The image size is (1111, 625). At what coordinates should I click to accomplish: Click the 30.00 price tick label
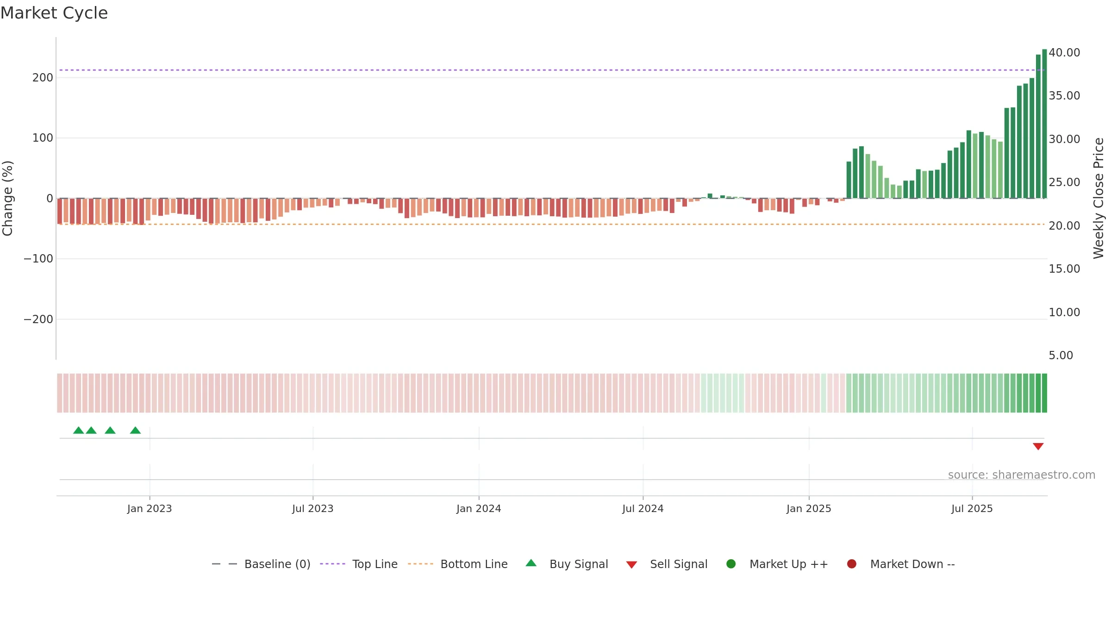pyautogui.click(x=1064, y=139)
